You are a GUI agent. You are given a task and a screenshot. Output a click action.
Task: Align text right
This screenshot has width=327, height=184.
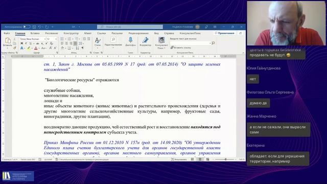click(x=71, y=43)
